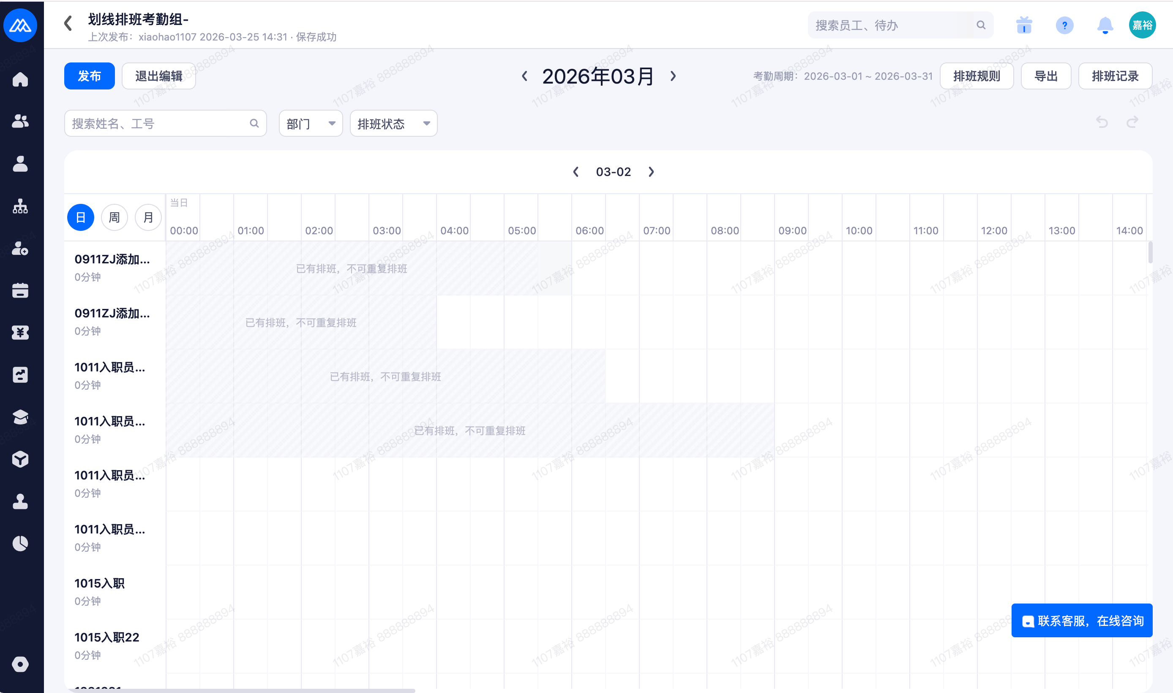Switch to week view (周)
Image resolution: width=1173 pixels, height=693 pixels.
tap(114, 218)
